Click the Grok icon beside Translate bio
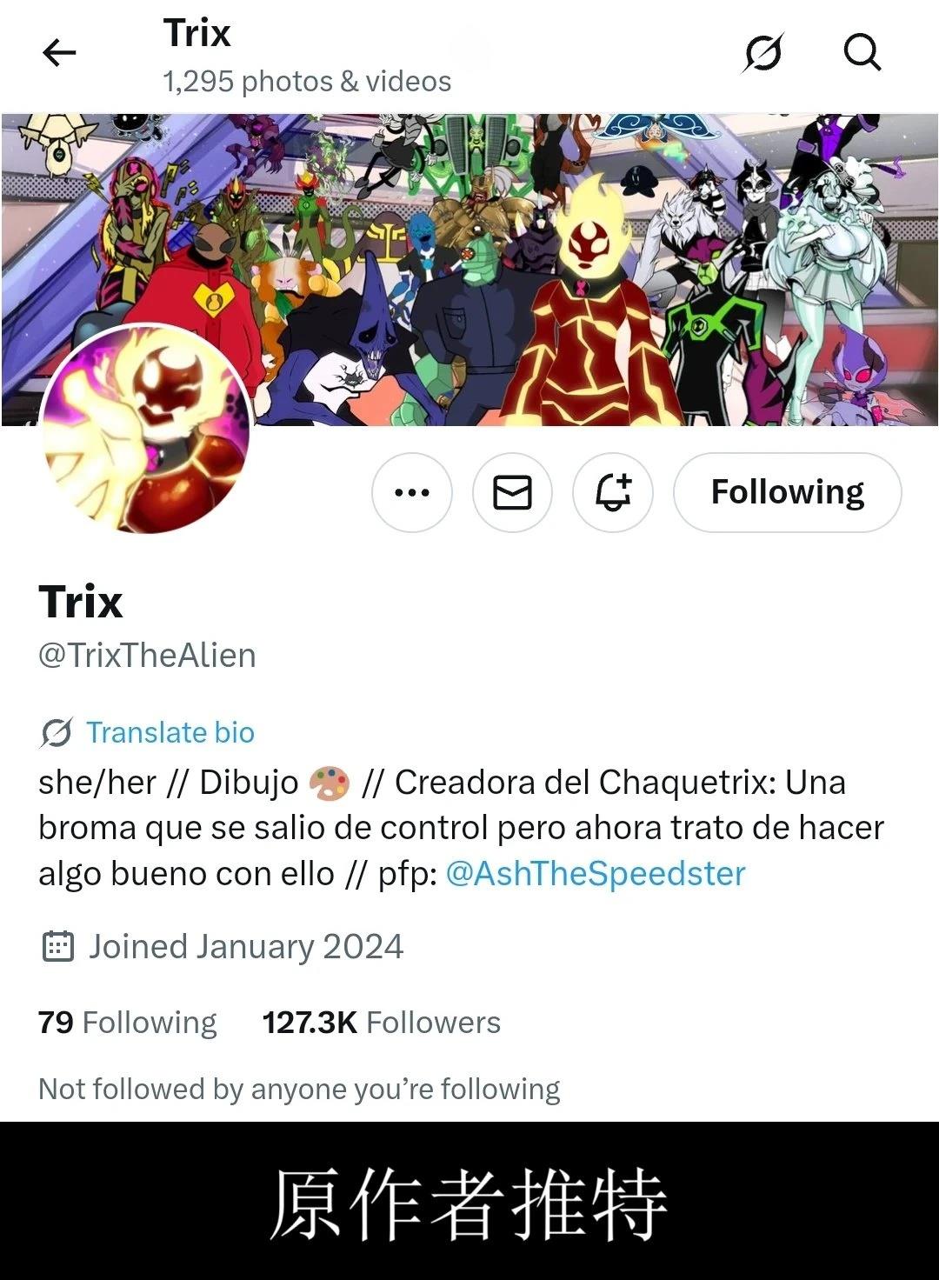The image size is (939, 1280). [x=57, y=733]
